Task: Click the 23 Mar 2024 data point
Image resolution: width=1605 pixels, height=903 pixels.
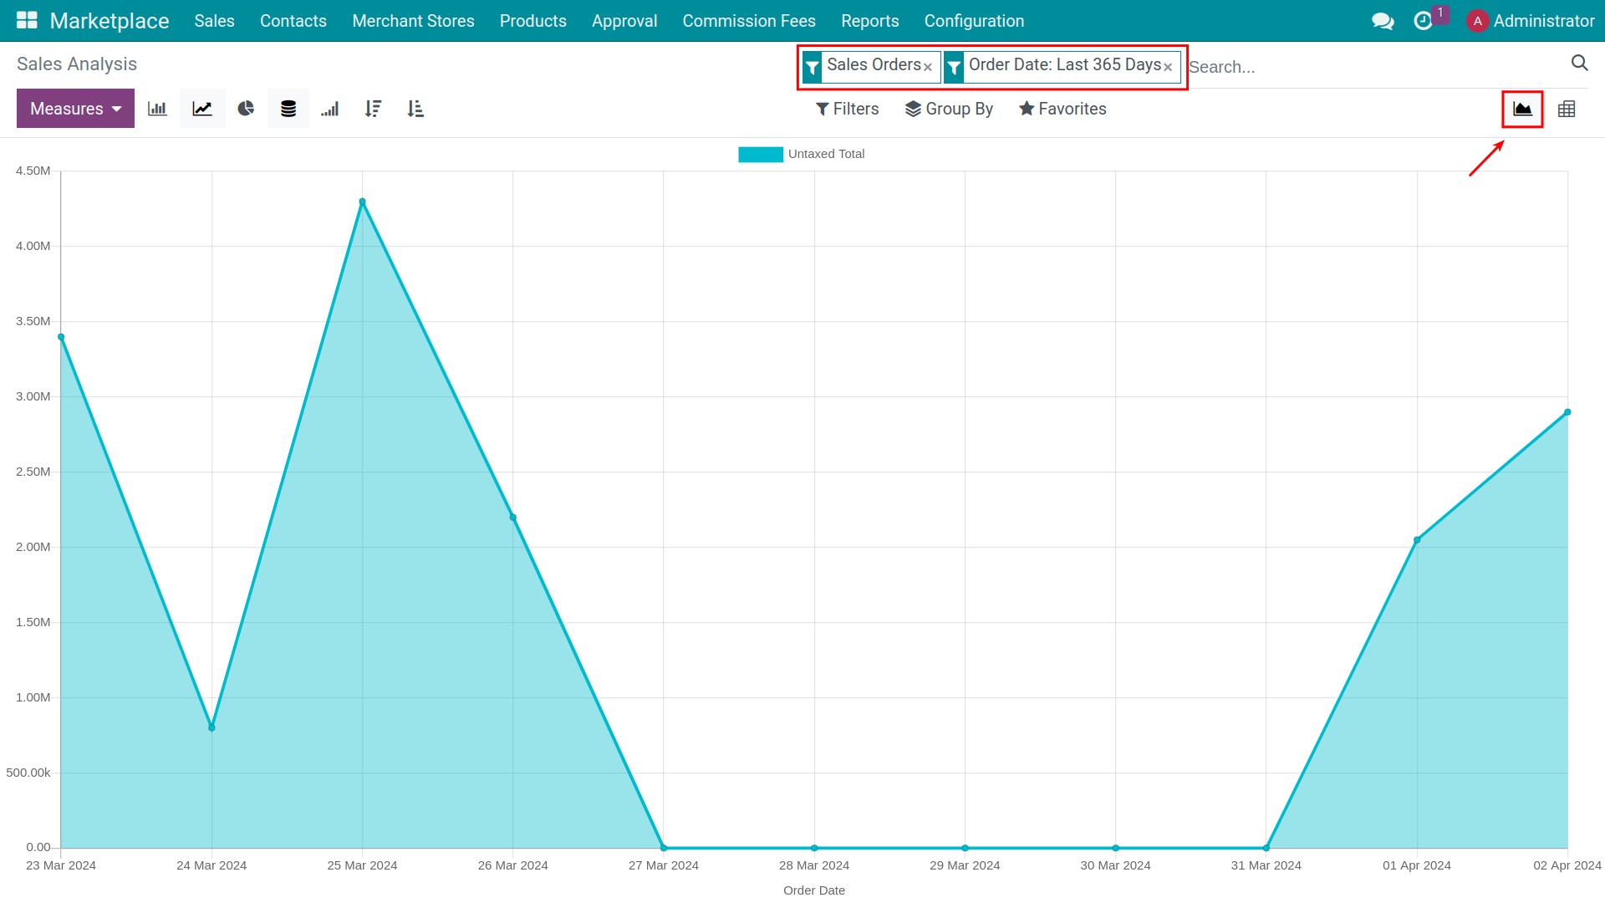Action: point(61,337)
